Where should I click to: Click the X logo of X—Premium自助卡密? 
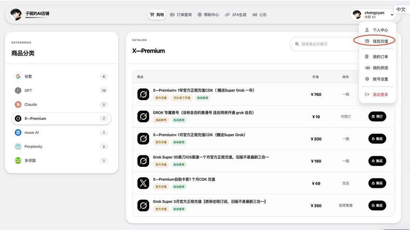coord(143,183)
